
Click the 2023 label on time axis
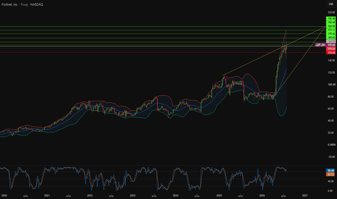133,195
